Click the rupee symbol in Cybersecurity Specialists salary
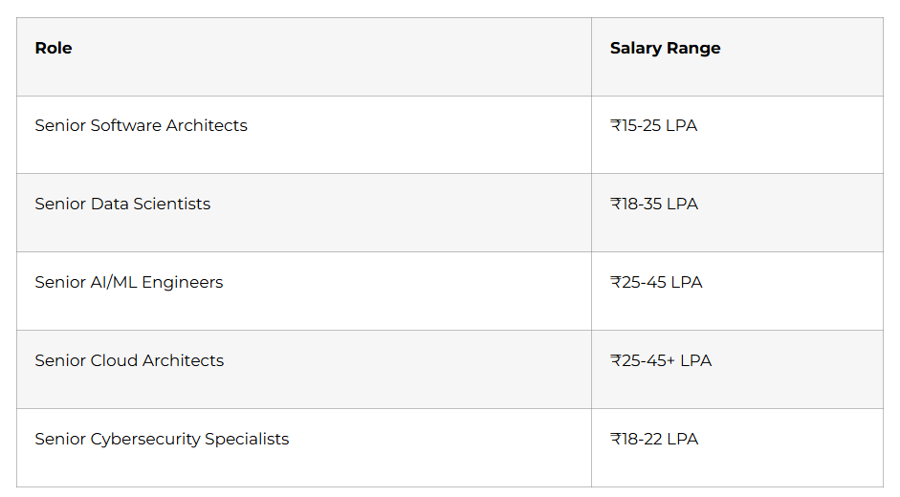 615,439
